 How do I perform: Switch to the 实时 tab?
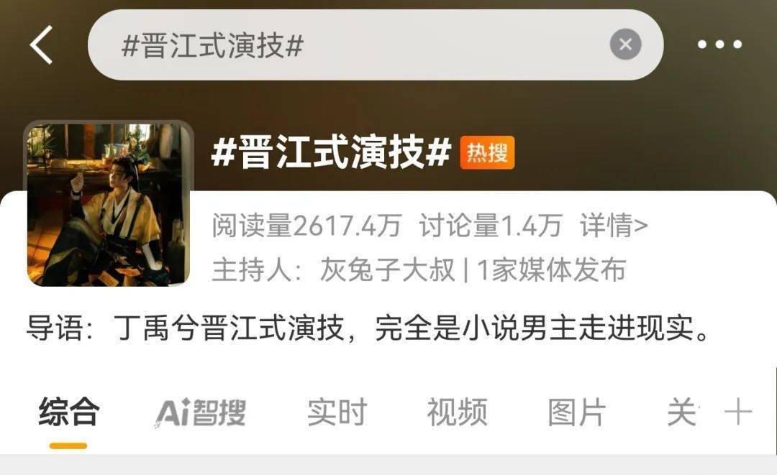coord(337,412)
